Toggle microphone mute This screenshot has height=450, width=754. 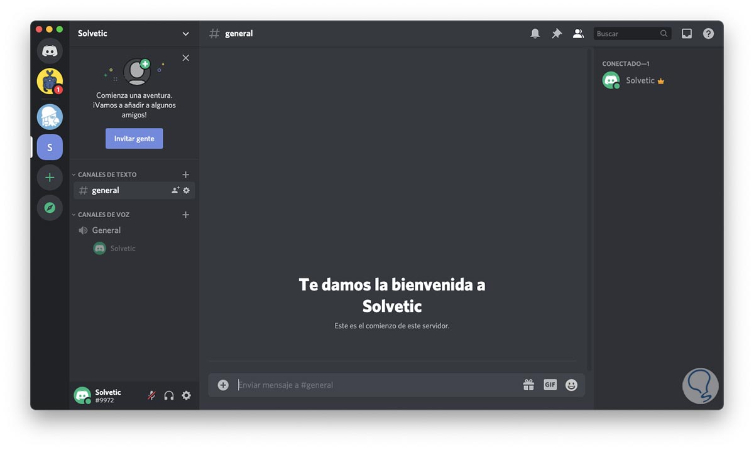(x=151, y=395)
